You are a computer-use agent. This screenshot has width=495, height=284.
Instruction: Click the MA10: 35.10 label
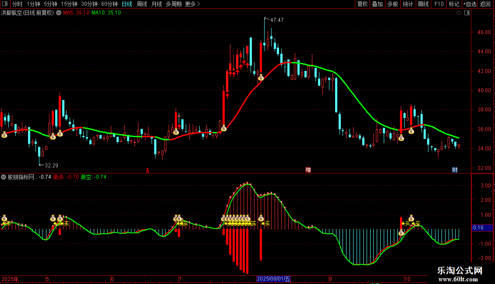[106, 13]
